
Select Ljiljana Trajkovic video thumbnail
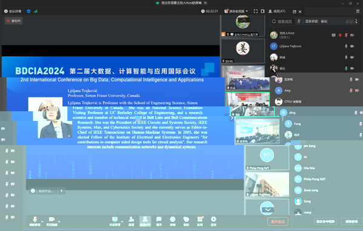point(267,184)
